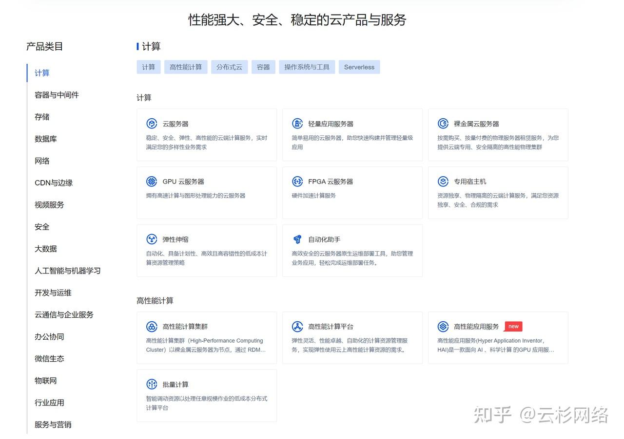Open the 云通信与企业服务 category
Screen dimensions: 624x439
63,314
